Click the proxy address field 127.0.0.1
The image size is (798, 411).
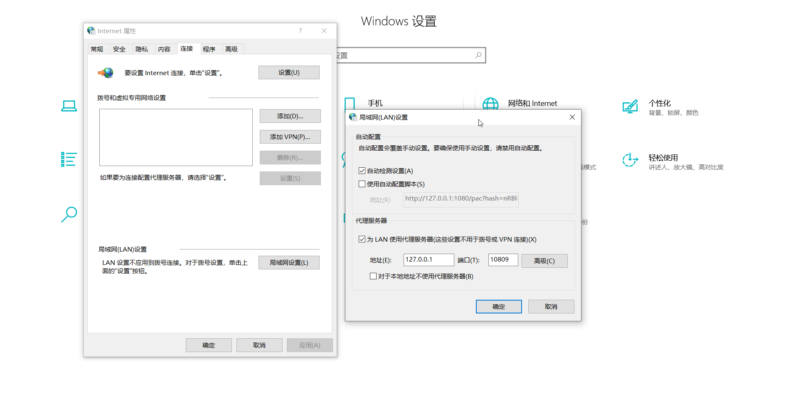tap(429, 259)
